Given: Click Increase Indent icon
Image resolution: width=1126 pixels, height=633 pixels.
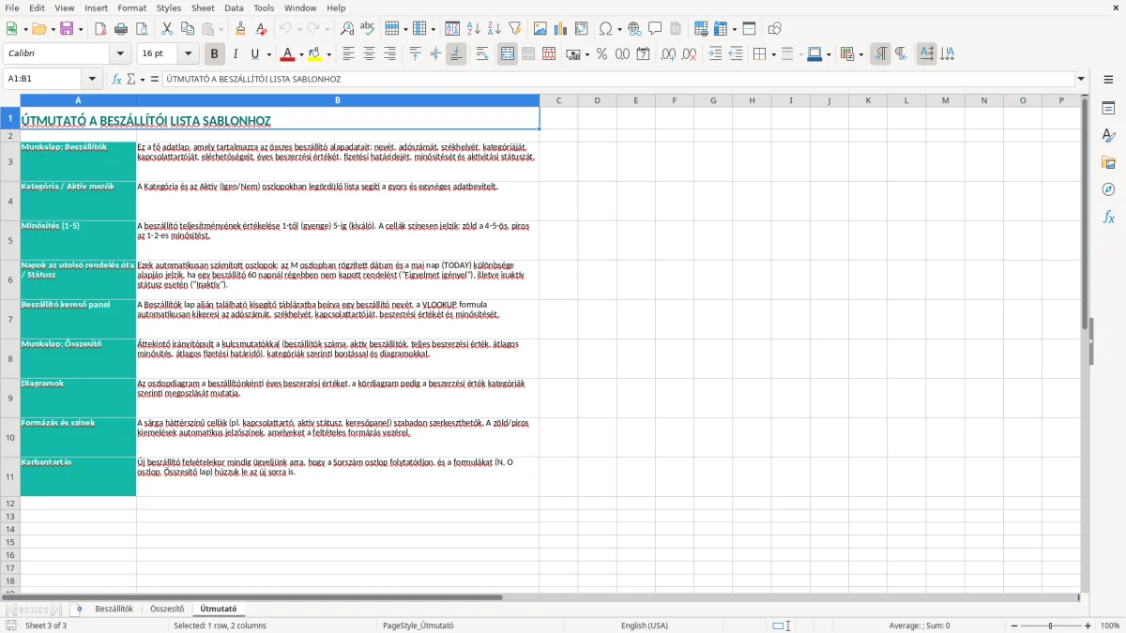Looking at the screenshot, I should click(x=715, y=54).
